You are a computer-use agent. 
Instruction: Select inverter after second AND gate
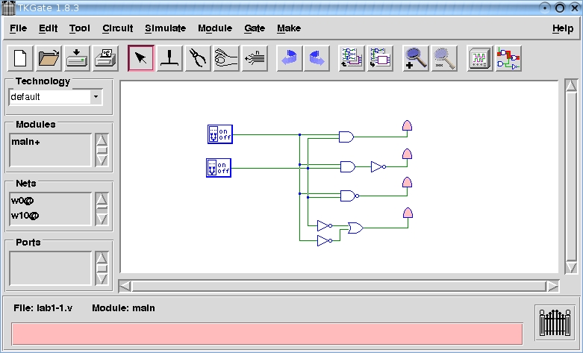tap(378, 167)
